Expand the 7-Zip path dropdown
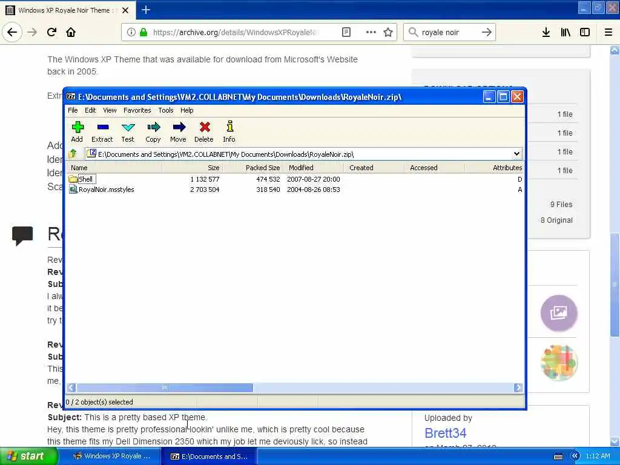The height and width of the screenshot is (465, 620). pyautogui.click(x=517, y=154)
